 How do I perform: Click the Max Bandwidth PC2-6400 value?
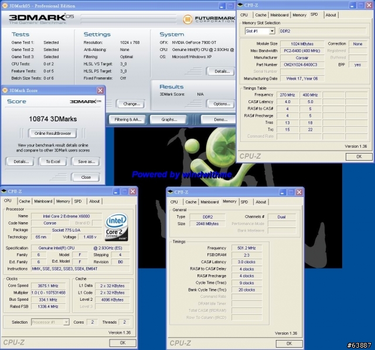[x=302, y=51]
